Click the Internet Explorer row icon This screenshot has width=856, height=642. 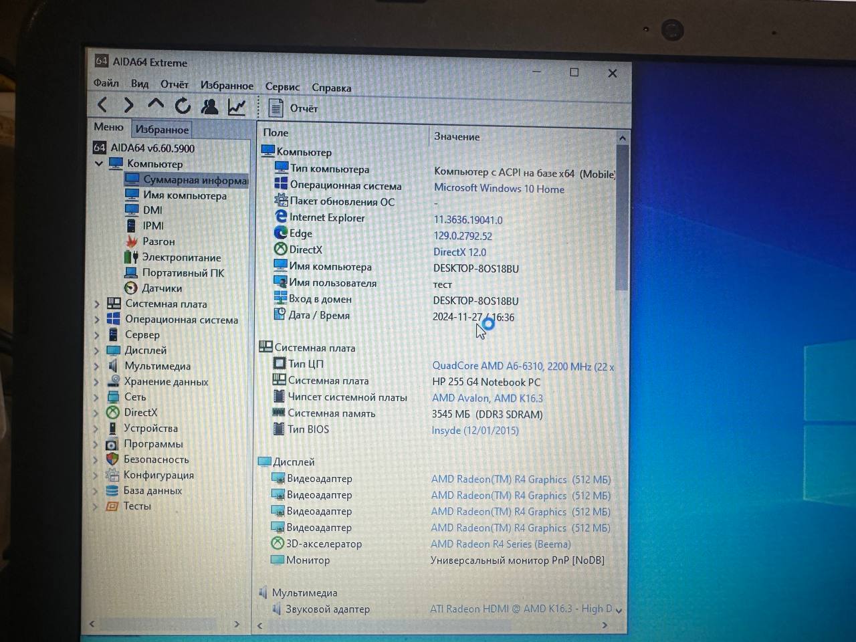click(281, 217)
